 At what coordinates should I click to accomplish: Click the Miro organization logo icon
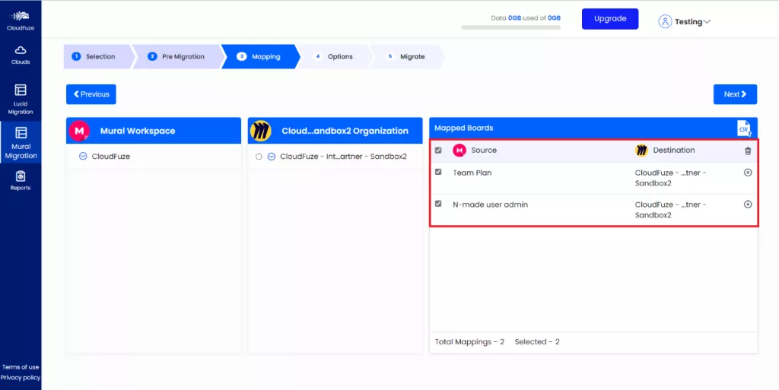pyautogui.click(x=261, y=131)
